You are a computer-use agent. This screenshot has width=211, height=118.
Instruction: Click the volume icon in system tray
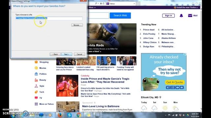184,115
